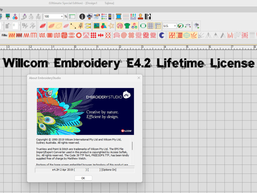Show the landscape picture bitmap icon
Image resolution: width=257 pixels, height=193 pixels.
pyautogui.click(x=97, y=26)
